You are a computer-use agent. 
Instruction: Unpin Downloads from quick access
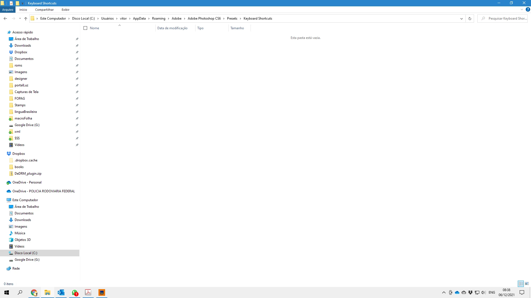click(x=77, y=46)
